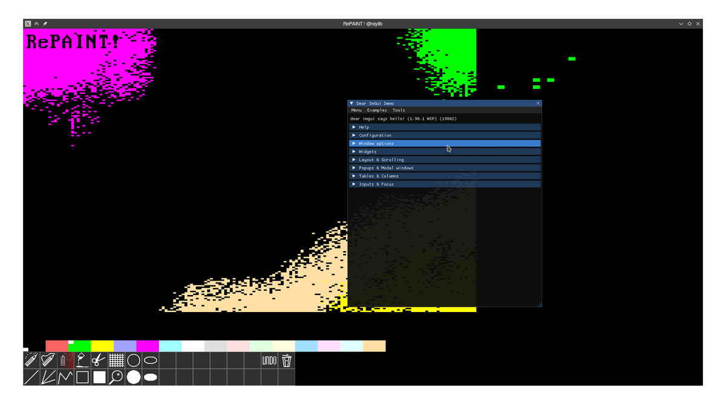
Task: Select the paint bucket fill tool
Action: (x=82, y=360)
